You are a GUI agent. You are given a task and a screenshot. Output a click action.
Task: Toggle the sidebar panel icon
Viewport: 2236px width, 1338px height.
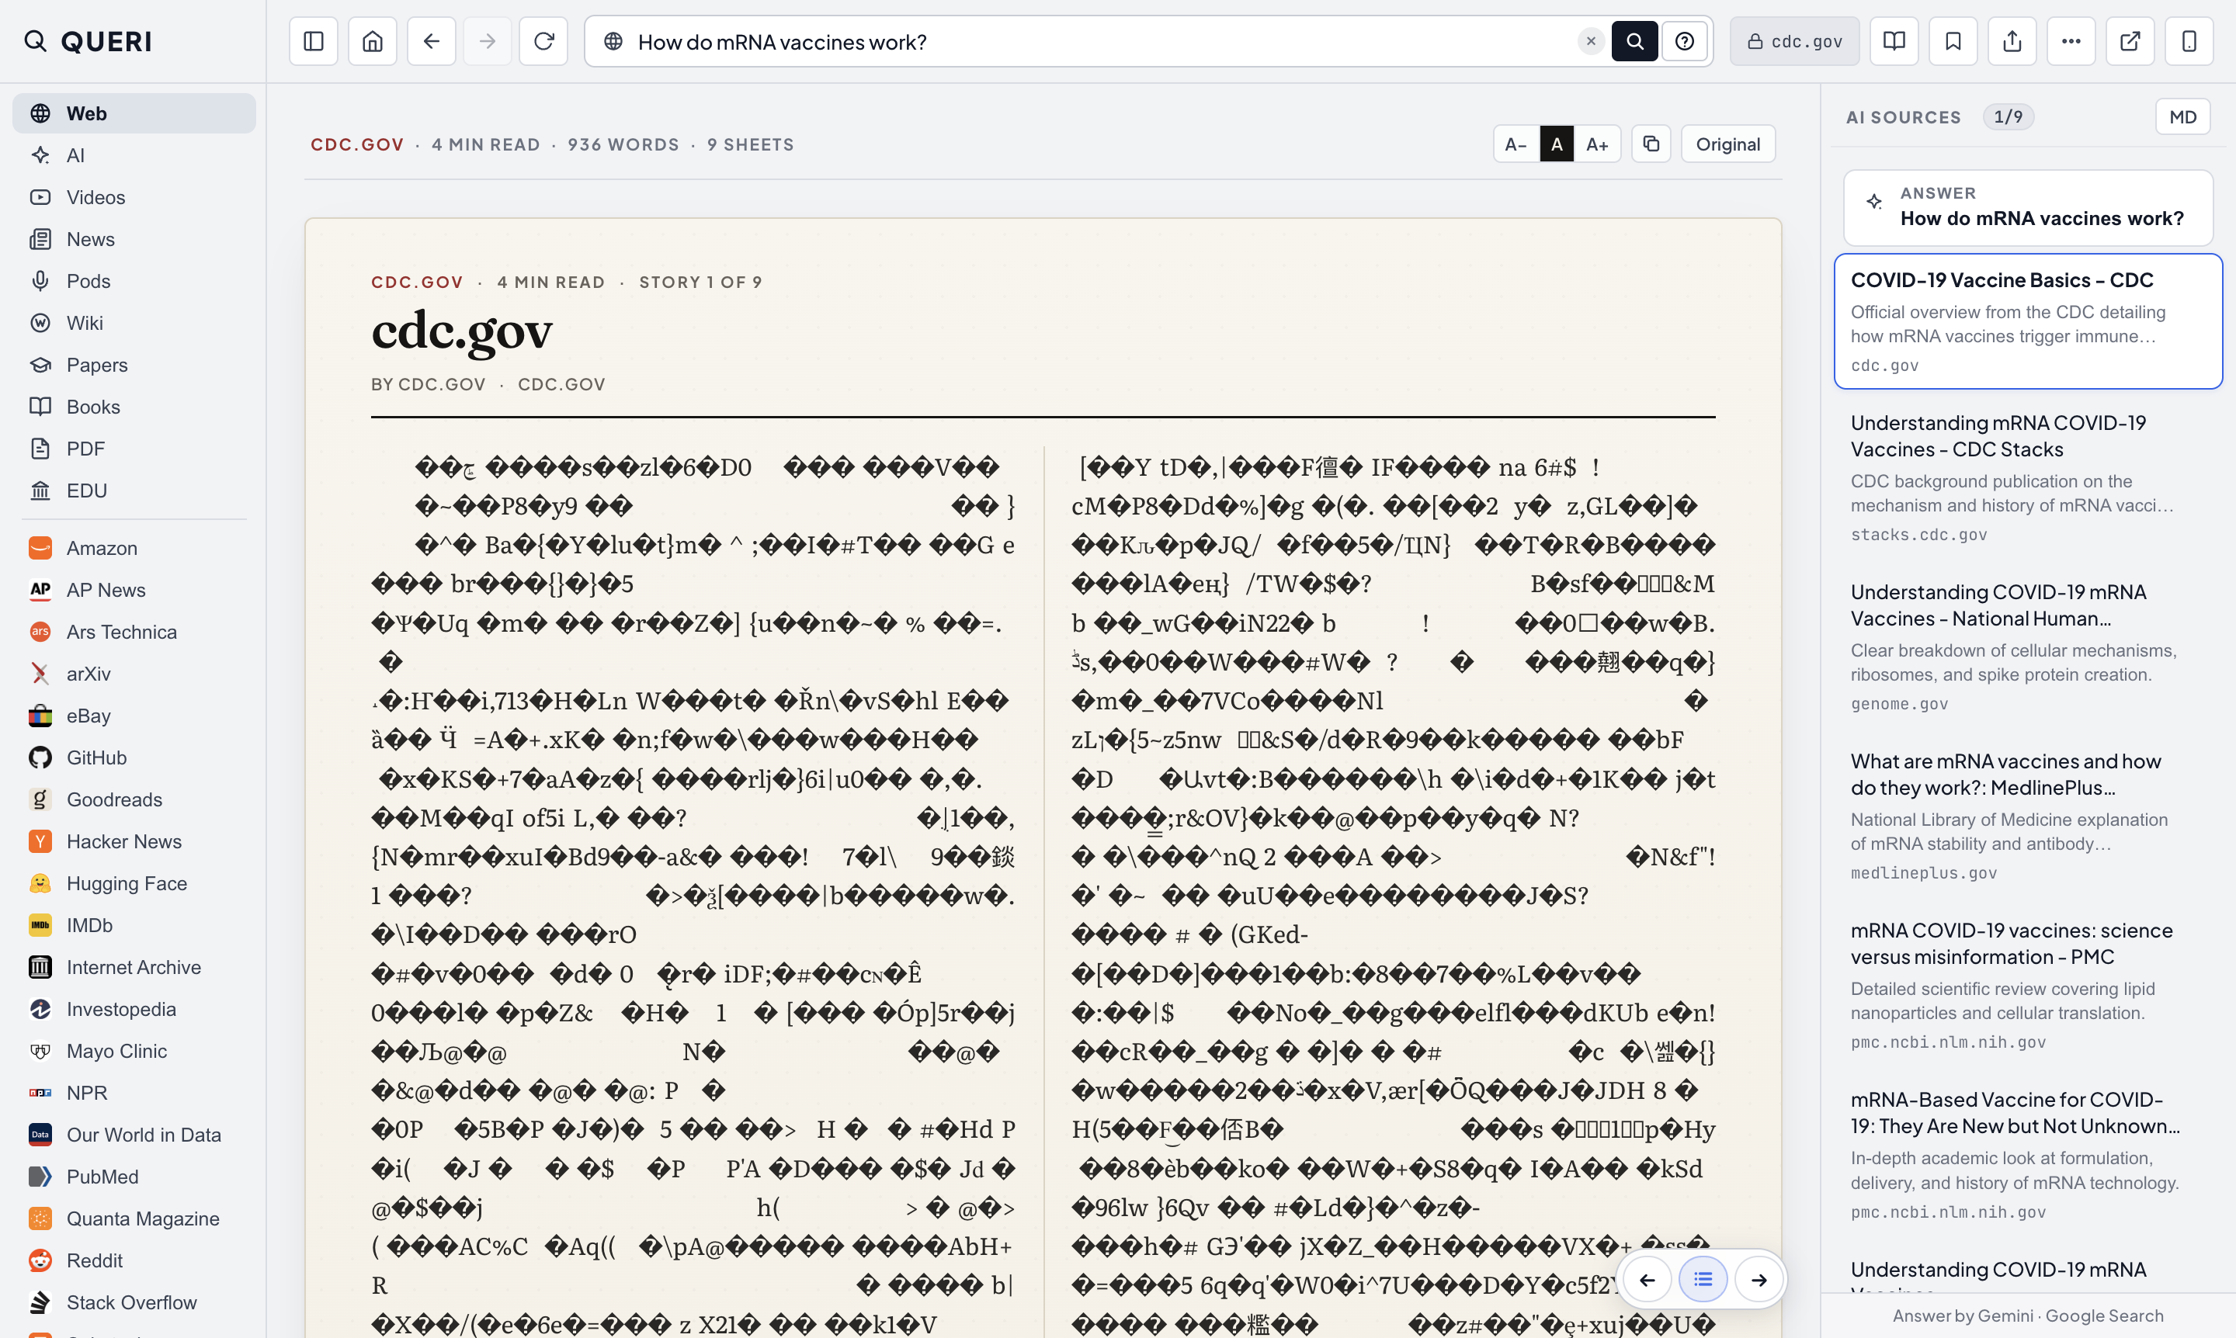coord(313,41)
